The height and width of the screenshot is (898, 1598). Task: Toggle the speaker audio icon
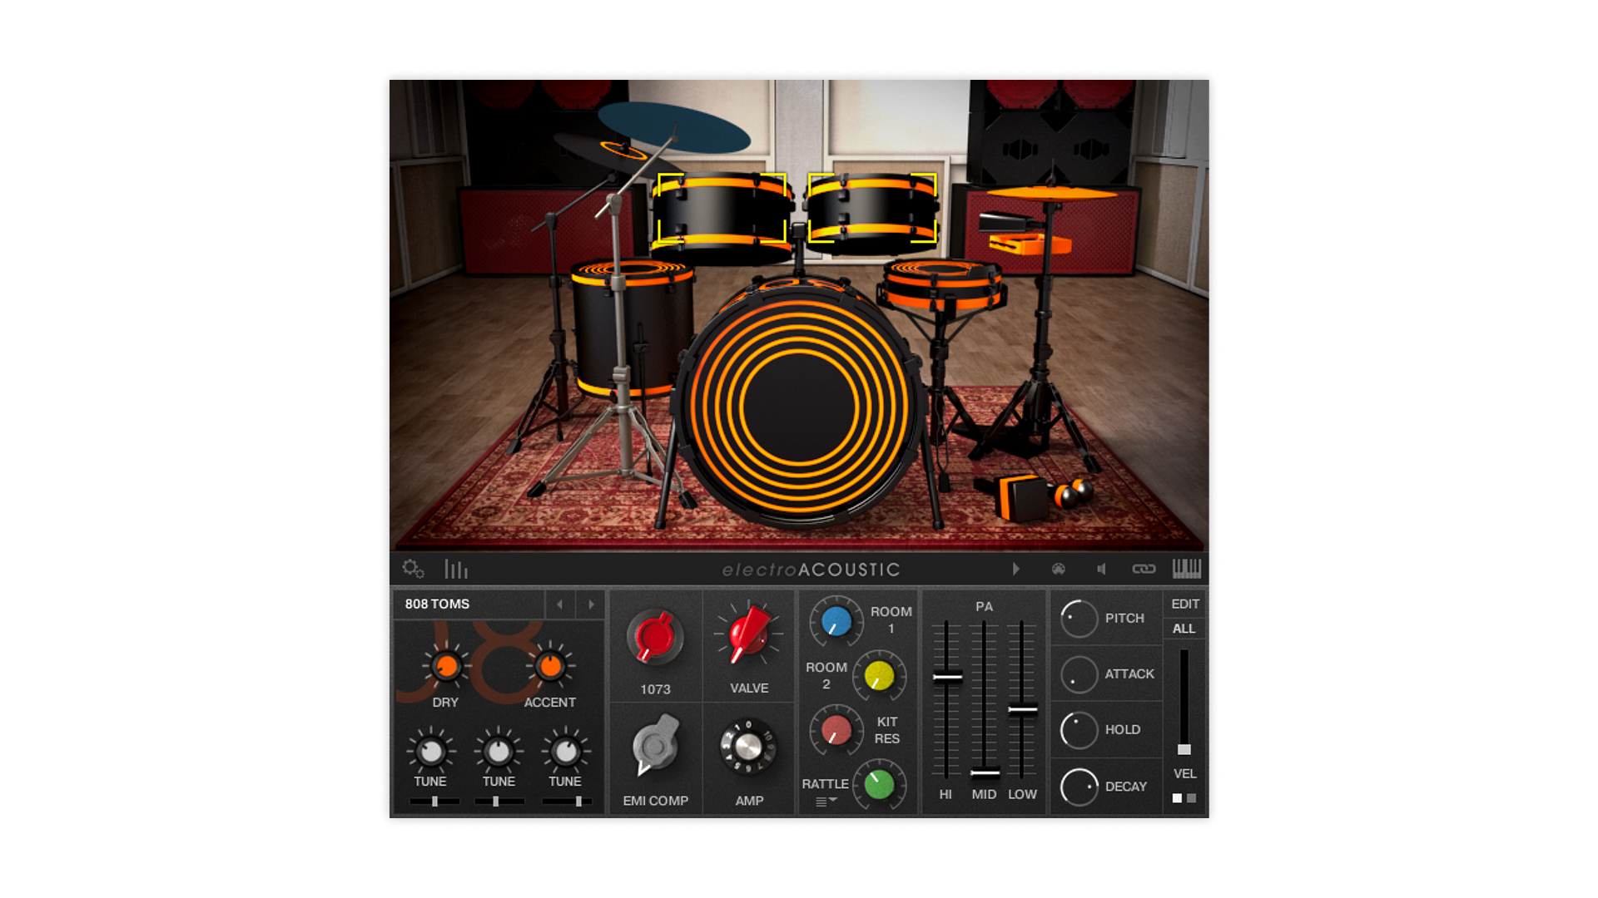coord(1101,570)
